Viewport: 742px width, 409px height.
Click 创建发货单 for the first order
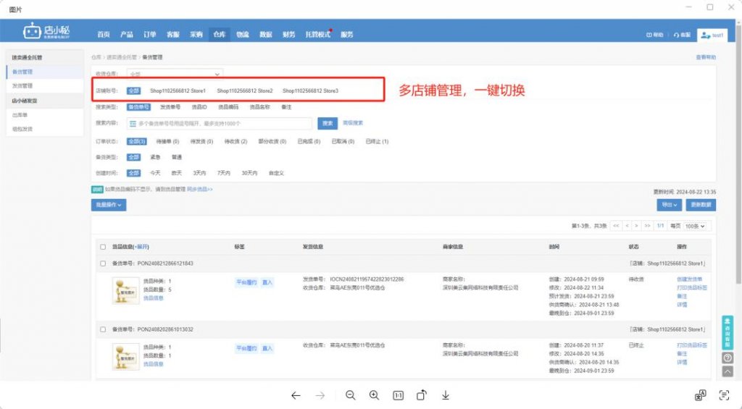point(690,279)
